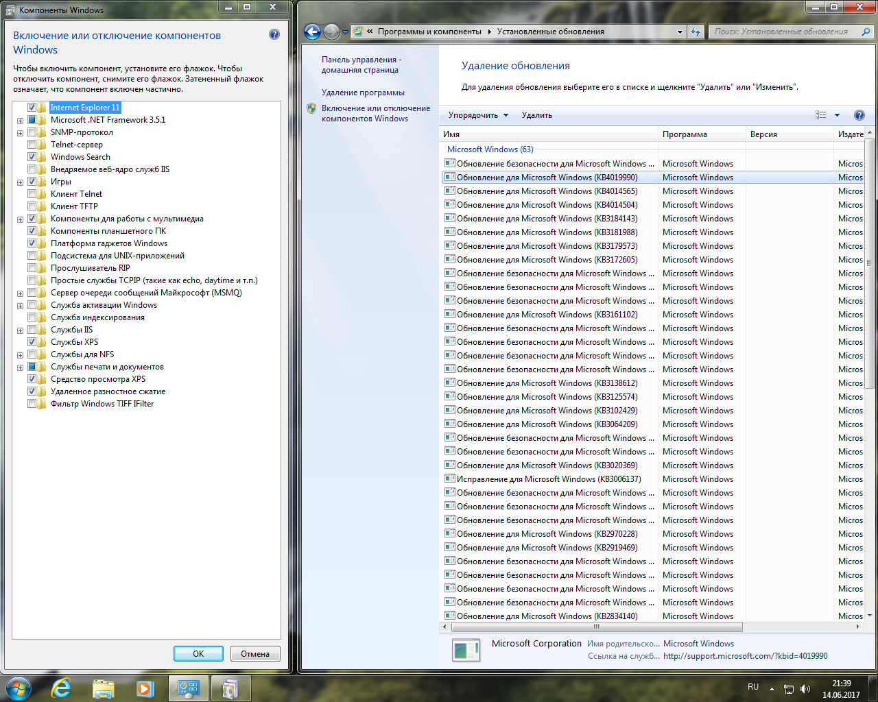Viewport: 878px width, 702px height.
Task: Click the update icon of KB4019990 row
Action: coord(450,177)
